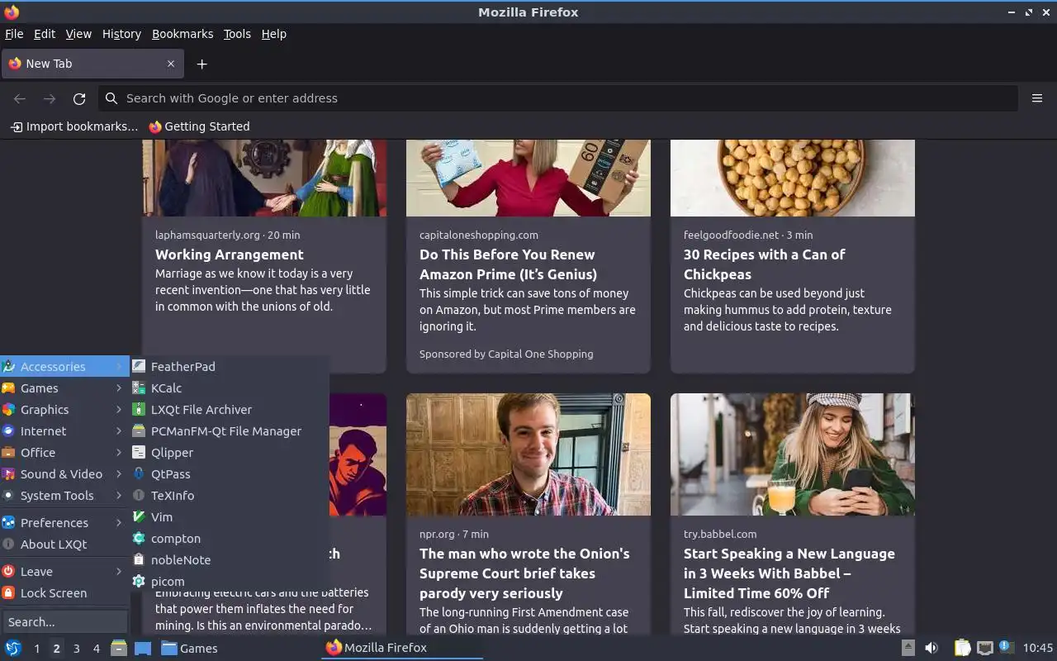The width and height of the screenshot is (1057, 661).
Task: Click the back navigation arrow
Action: pyautogui.click(x=20, y=98)
